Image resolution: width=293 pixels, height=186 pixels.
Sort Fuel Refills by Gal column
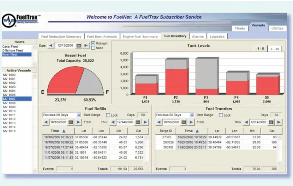pyautogui.click(x=138, y=131)
